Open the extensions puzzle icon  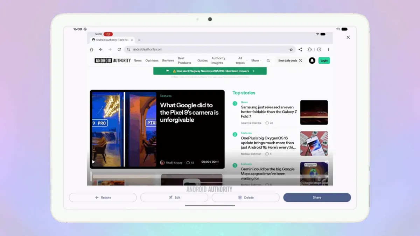[310, 50]
